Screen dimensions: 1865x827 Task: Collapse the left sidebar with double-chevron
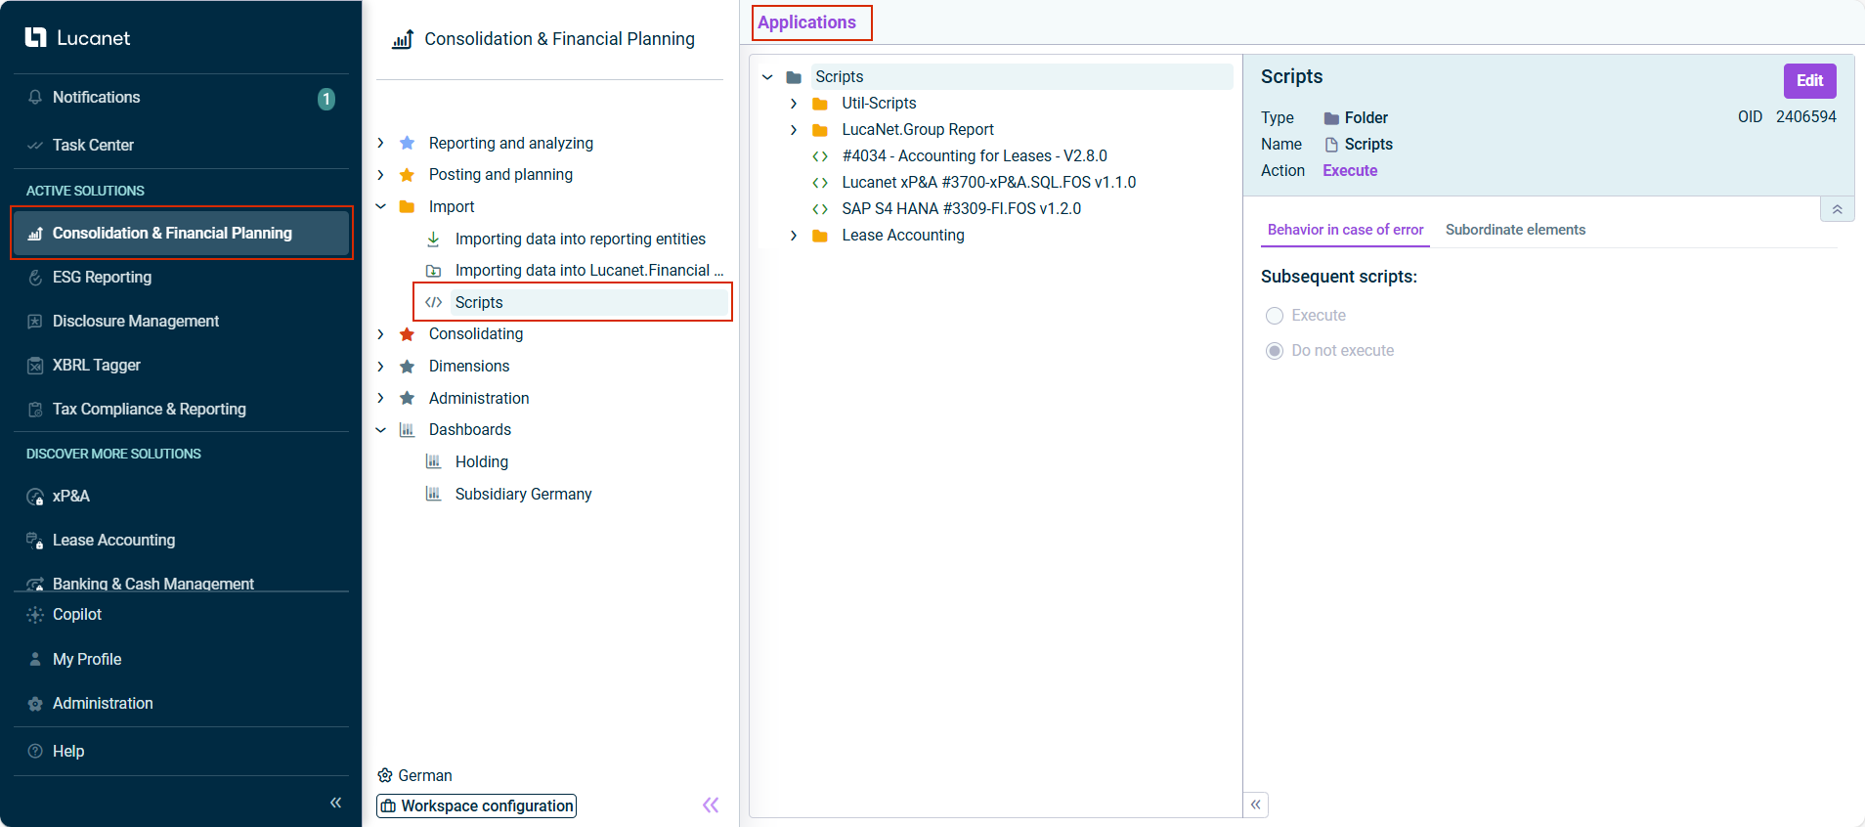335,803
